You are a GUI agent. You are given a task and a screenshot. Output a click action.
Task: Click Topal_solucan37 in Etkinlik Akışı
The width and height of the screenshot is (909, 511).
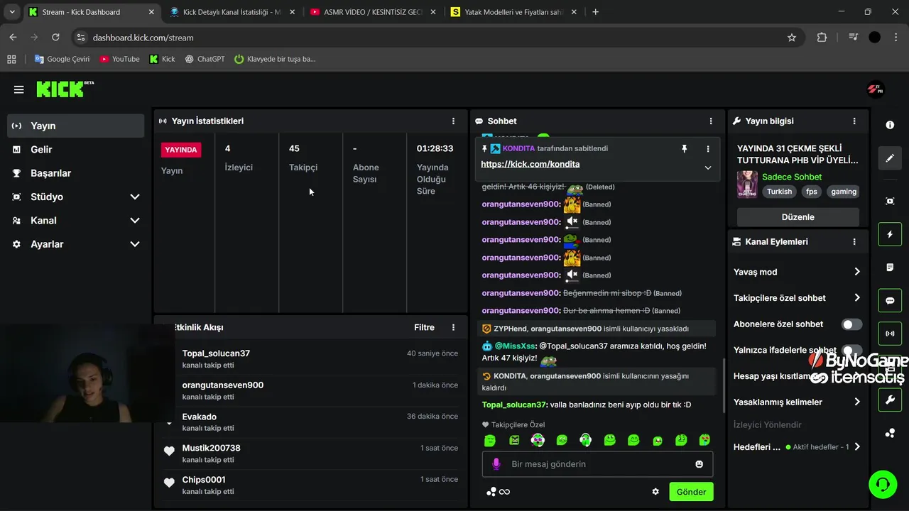tap(216, 353)
